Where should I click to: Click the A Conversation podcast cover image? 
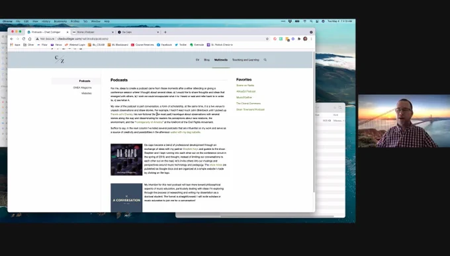click(x=126, y=198)
